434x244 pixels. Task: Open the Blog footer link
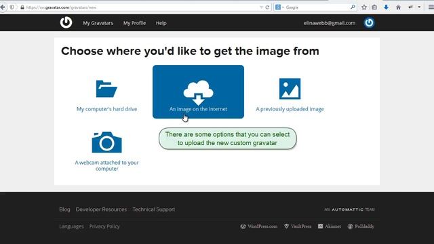coord(64,209)
